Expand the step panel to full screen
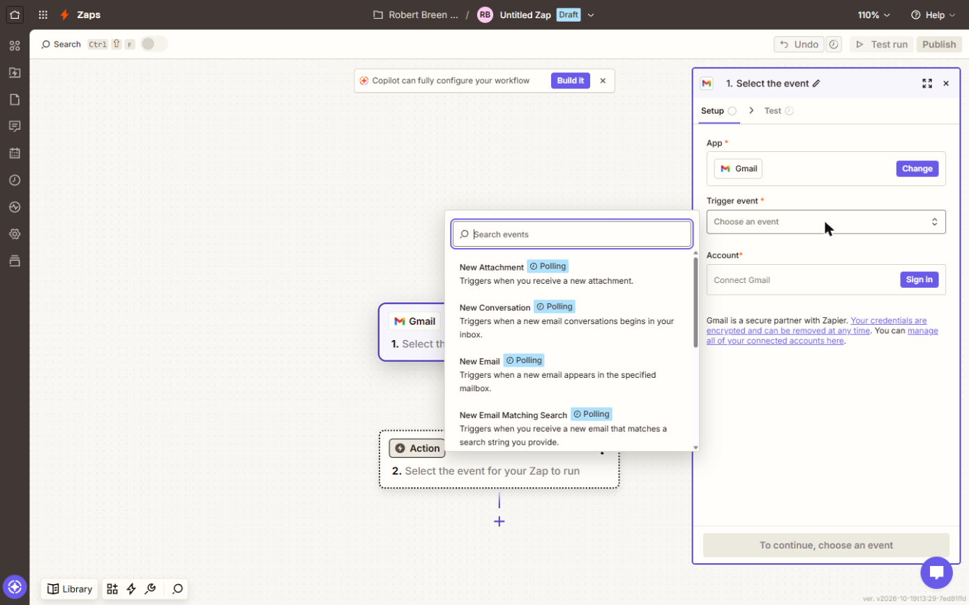Screen dimensions: 969x605 (927, 84)
